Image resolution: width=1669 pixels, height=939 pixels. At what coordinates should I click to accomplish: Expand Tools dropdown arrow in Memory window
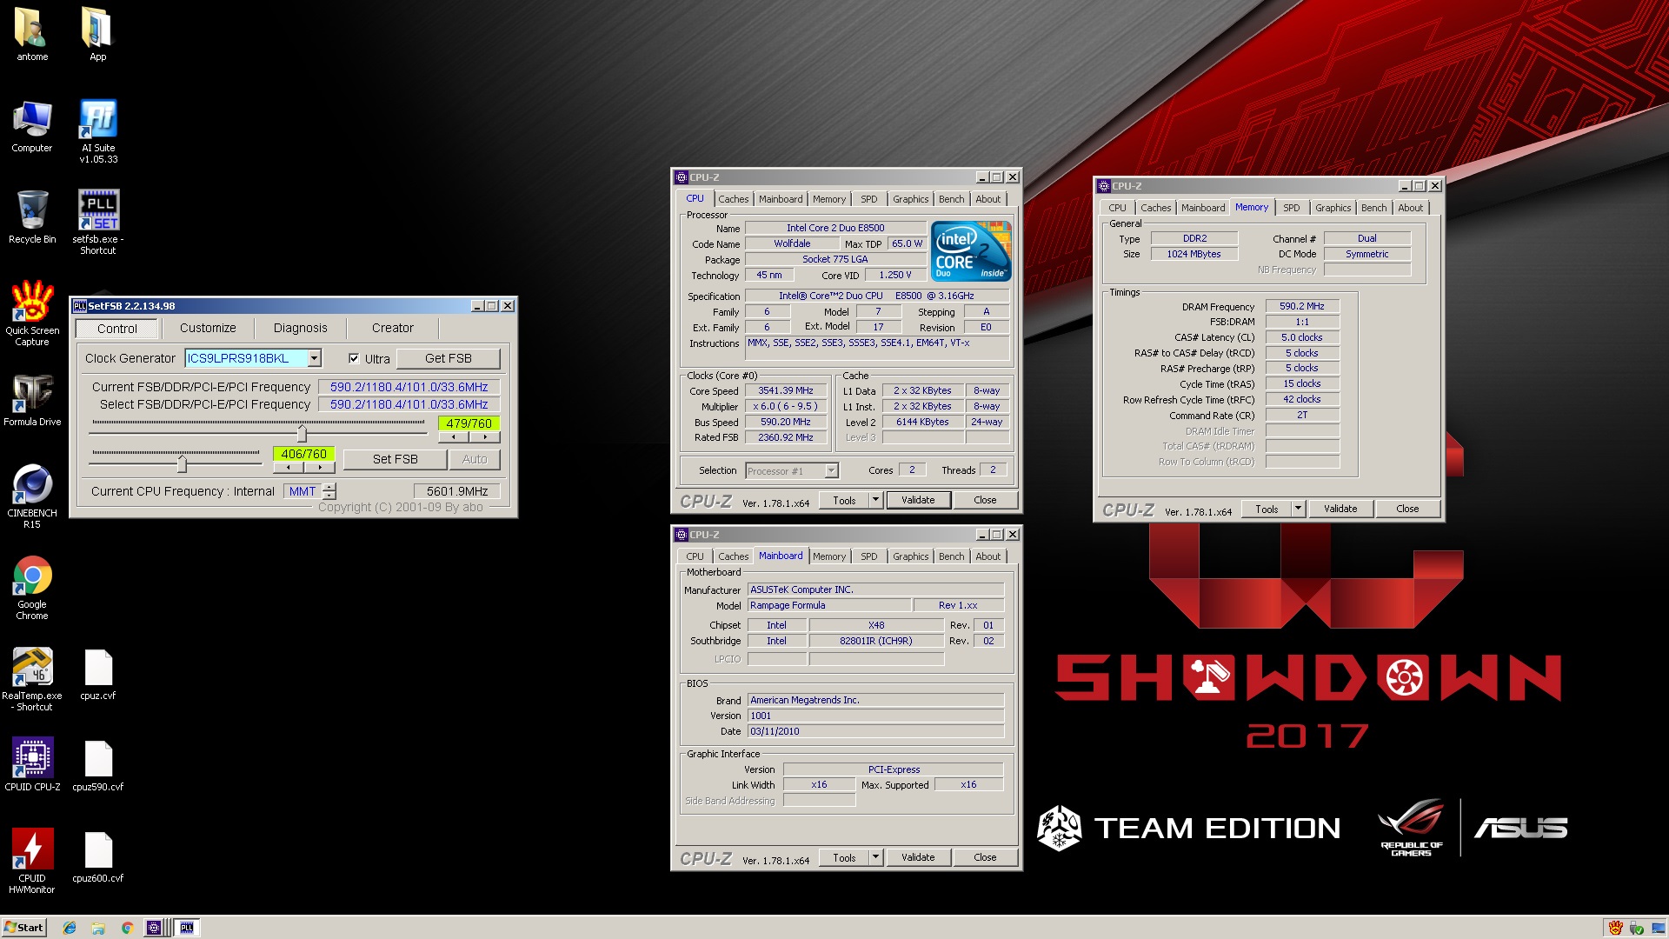[1298, 509]
